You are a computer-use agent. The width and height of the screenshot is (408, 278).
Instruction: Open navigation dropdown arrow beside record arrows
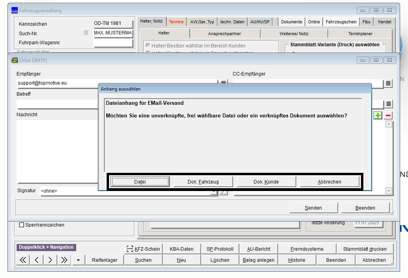(78, 260)
